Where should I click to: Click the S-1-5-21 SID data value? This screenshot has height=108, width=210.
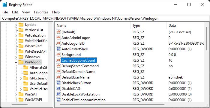tap(186, 43)
